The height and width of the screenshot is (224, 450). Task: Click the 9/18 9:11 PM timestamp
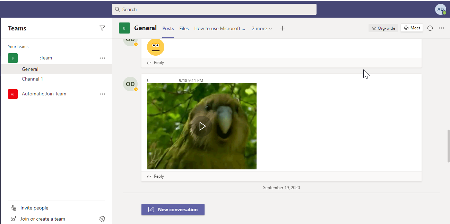191,80
